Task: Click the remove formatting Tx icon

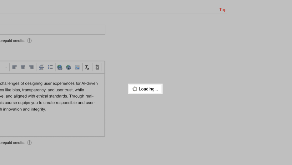Action: click(87, 67)
